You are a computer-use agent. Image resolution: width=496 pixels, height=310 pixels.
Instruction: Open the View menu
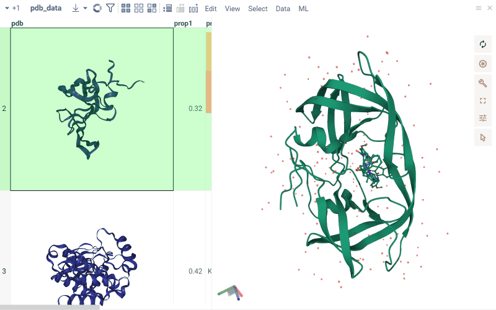[x=232, y=9]
